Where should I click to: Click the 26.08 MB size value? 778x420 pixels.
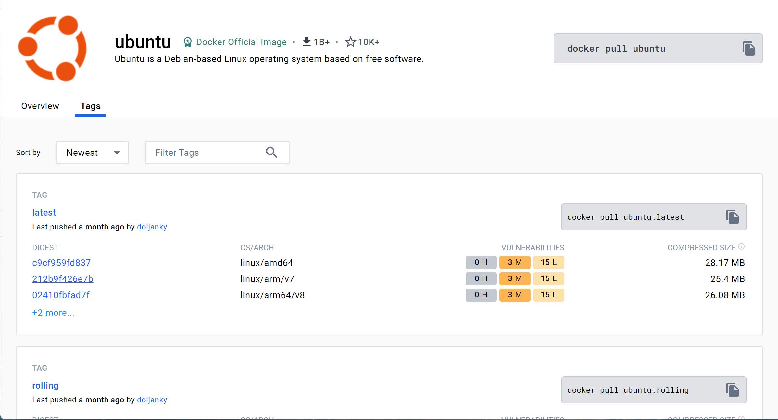(725, 295)
